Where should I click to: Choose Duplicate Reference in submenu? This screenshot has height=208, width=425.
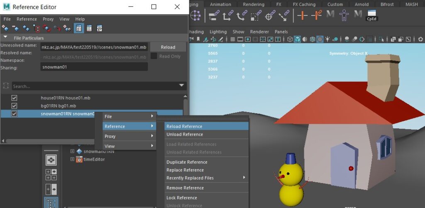(x=206, y=162)
